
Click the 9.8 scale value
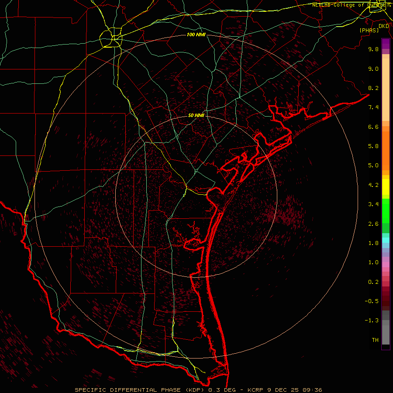pos(373,49)
